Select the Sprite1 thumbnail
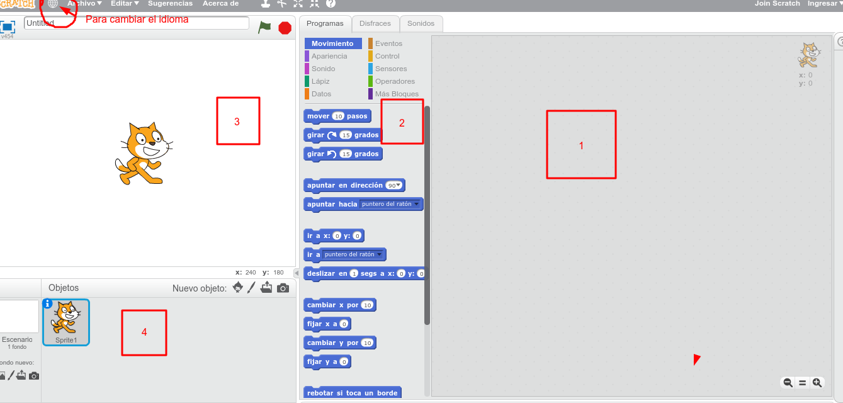The height and width of the screenshot is (403, 843). click(65, 321)
